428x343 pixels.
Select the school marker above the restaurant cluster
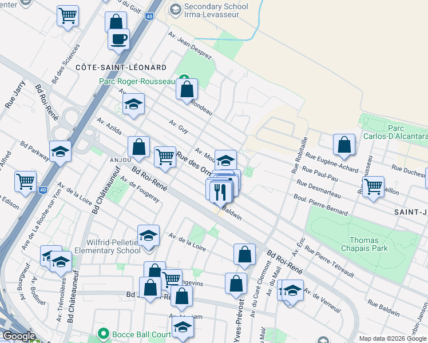click(225, 161)
